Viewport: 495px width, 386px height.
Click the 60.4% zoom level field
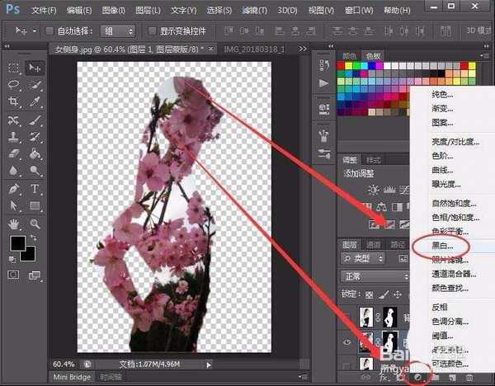(x=64, y=364)
